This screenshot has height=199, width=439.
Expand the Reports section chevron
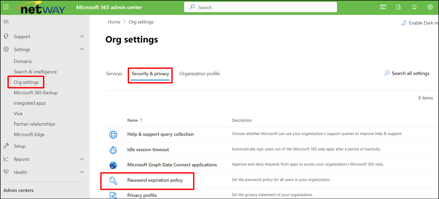(82, 159)
